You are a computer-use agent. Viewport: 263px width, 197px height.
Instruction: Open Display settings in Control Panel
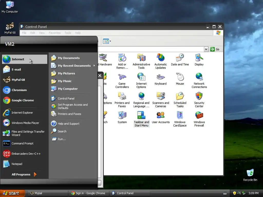[x=199, y=60]
